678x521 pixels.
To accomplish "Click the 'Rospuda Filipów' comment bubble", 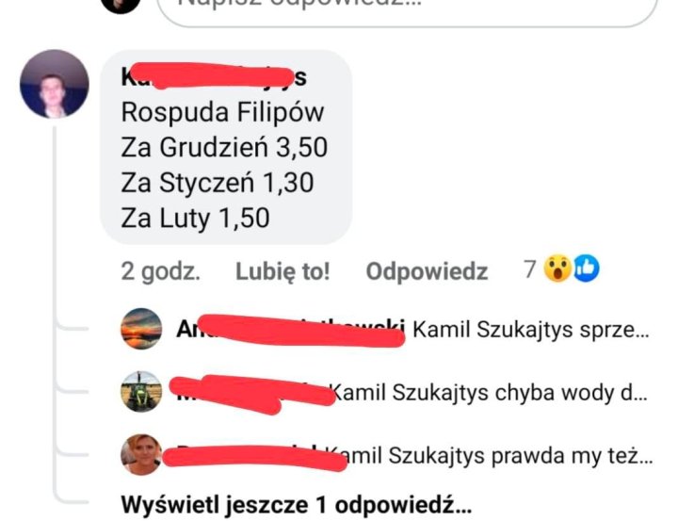I will 226,147.
